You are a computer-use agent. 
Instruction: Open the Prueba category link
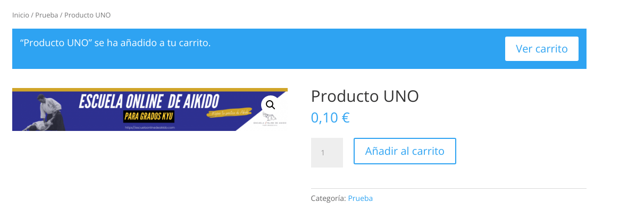coord(360,198)
